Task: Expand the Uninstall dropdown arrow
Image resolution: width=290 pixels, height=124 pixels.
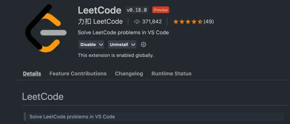Action: tap(133, 45)
